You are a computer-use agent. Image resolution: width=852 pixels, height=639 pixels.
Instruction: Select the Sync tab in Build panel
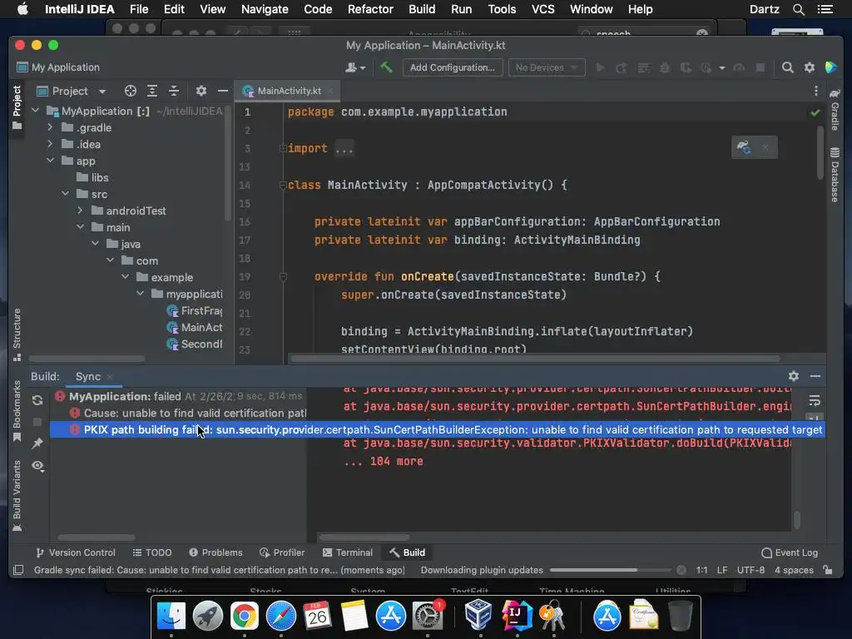[x=88, y=377]
